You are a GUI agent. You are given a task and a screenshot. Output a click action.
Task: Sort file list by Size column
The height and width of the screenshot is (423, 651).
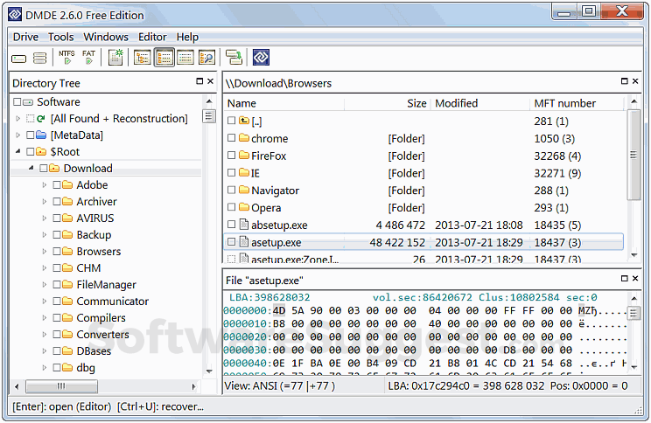pyautogui.click(x=416, y=103)
